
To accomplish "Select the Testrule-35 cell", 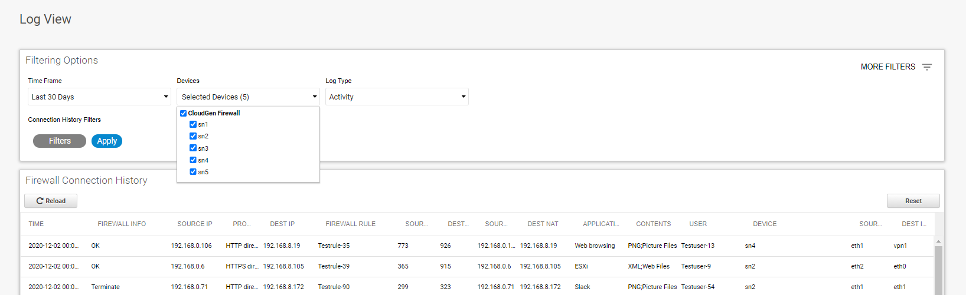I will 334,246.
